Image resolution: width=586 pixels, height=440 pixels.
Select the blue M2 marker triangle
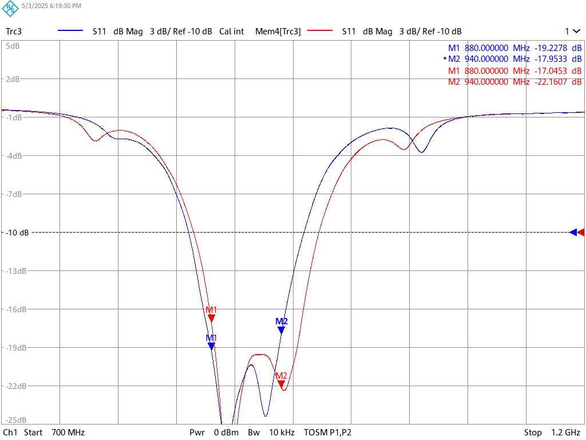[x=282, y=330]
